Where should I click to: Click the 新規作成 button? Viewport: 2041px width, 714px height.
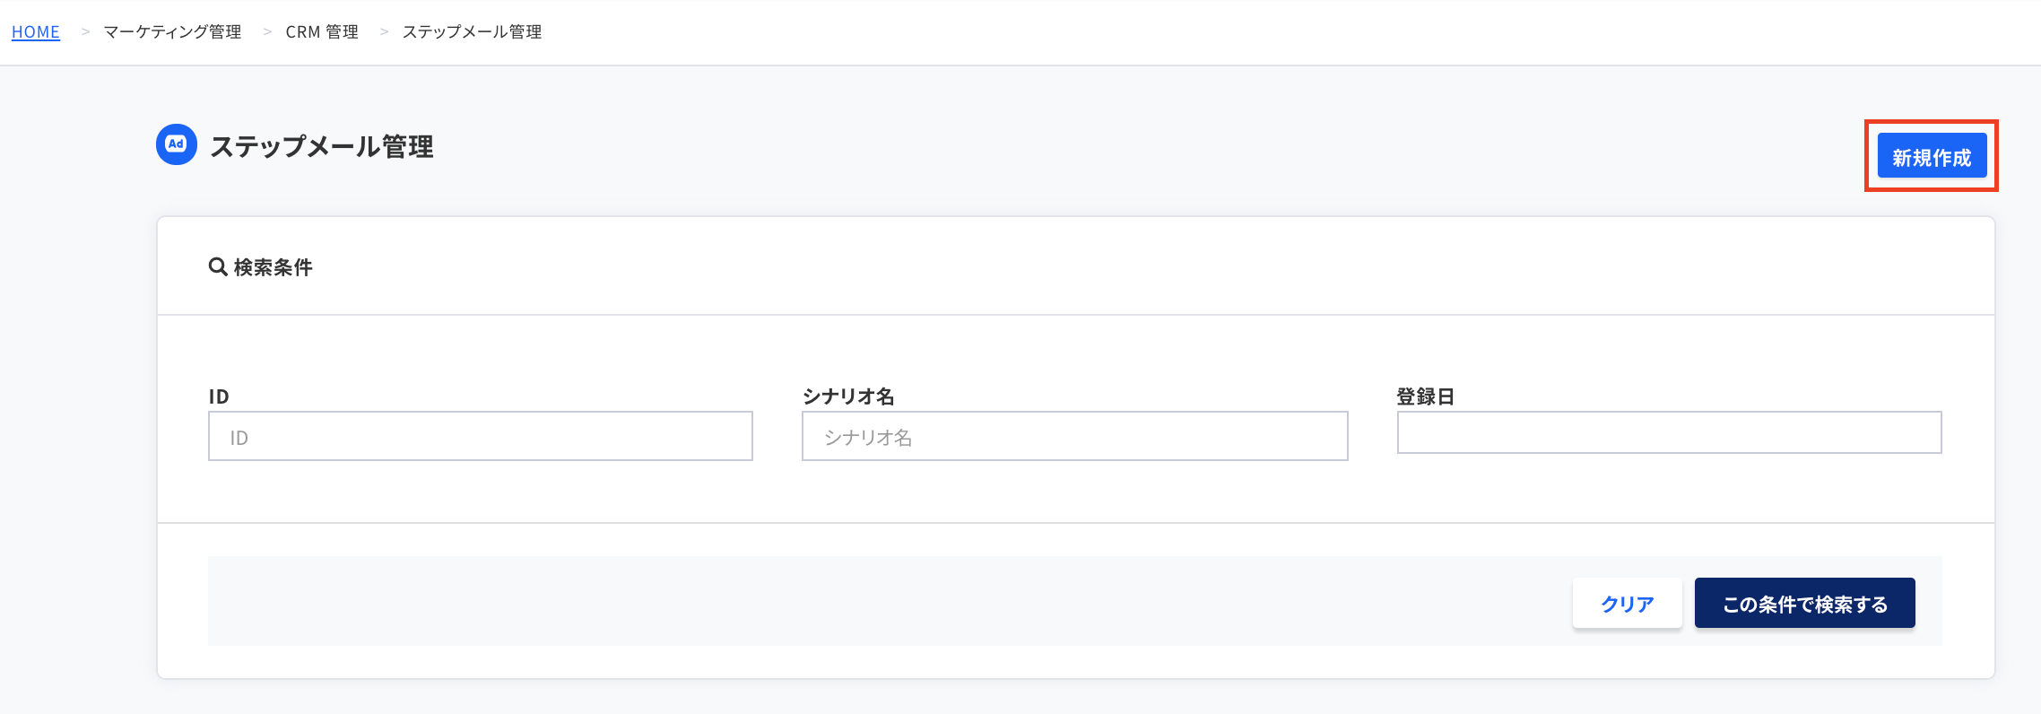tap(1932, 156)
